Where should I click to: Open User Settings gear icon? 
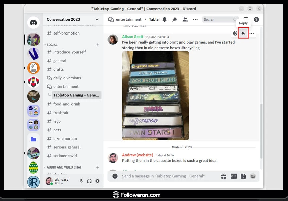[97, 181]
